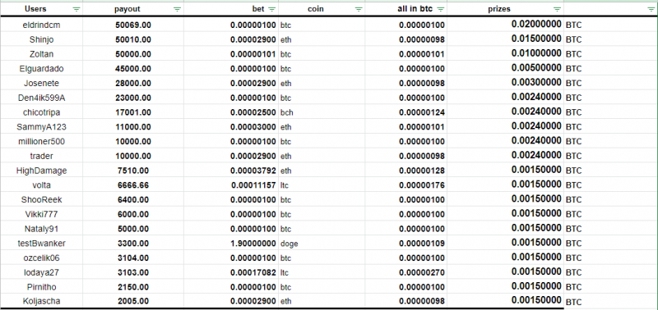Click payout value 6666.66

(133, 185)
